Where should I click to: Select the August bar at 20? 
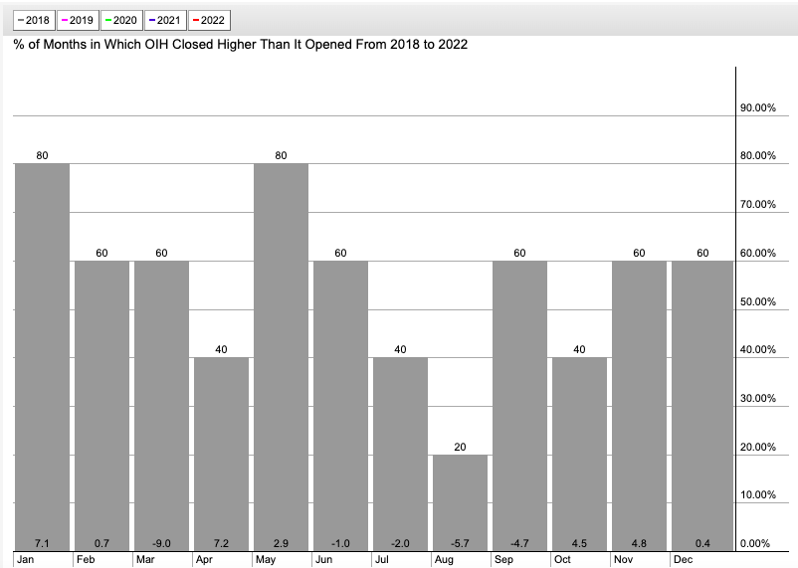(x=460, y=503)
